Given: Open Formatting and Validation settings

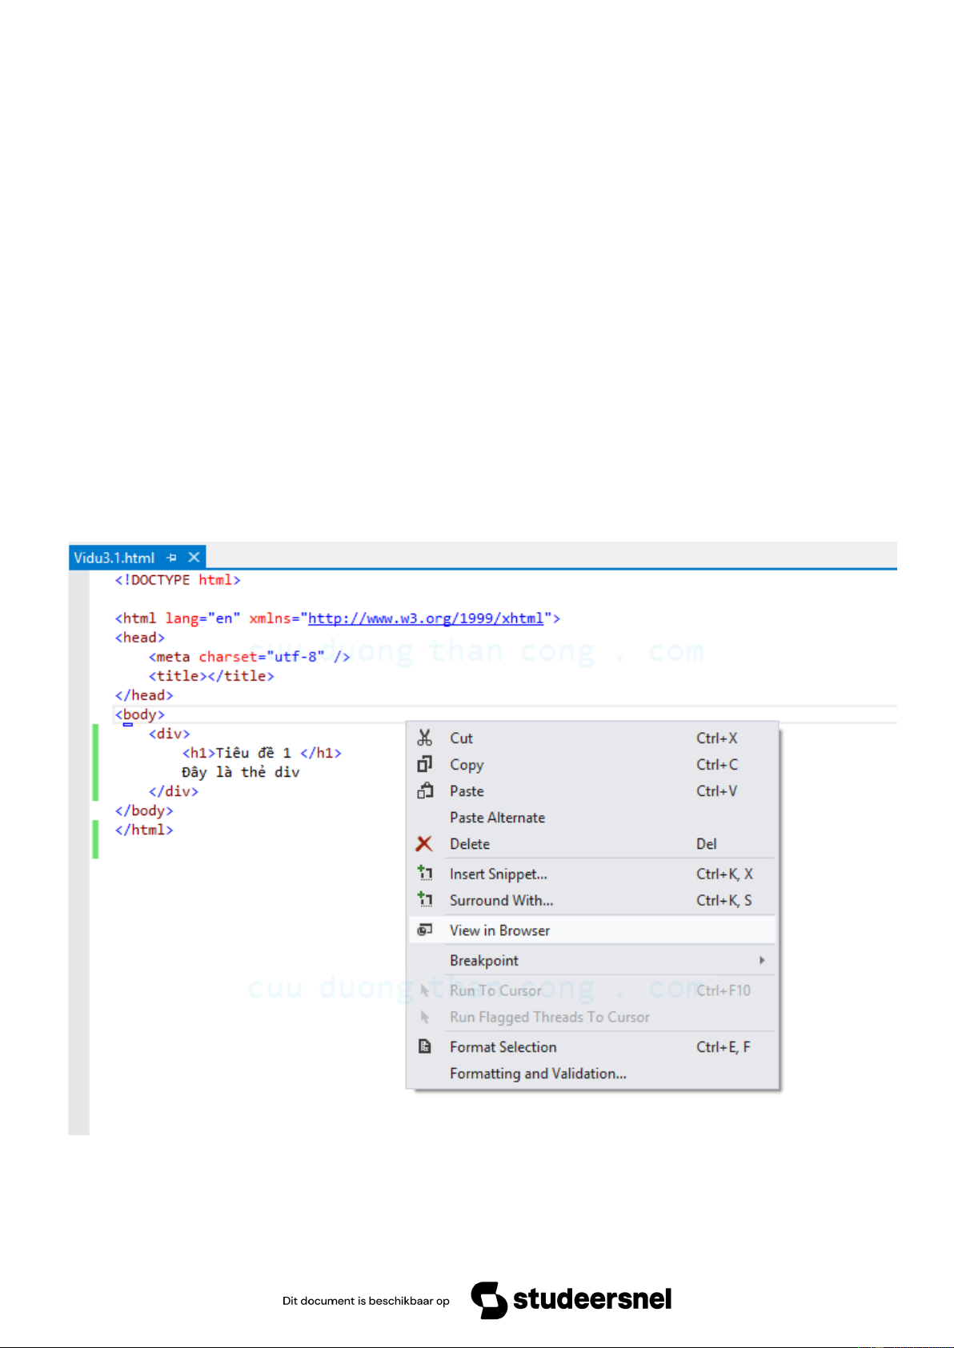Looking at the screenshot, I should point(538,1074).
